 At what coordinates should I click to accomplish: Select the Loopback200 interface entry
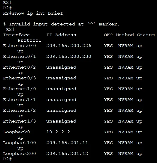[x=20, y=154]
